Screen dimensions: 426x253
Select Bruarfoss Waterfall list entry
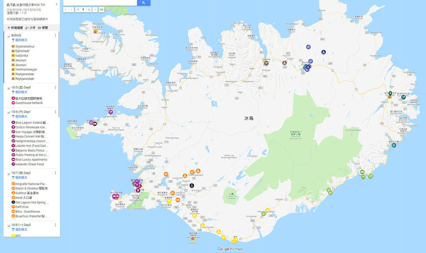(x=31, y=216)
